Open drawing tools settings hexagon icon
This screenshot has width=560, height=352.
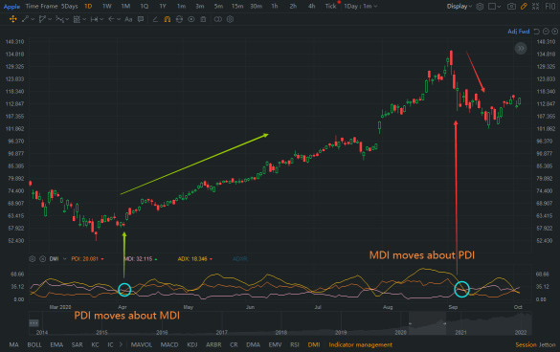pyautogui.click(x=231, y=19)
